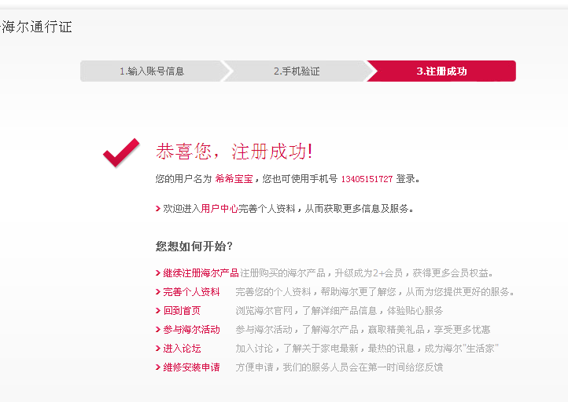Click the arrow icon beside 完善个人资料
Image resolution: width=568 pixels, height=402 pixels.
pos(158,292)
